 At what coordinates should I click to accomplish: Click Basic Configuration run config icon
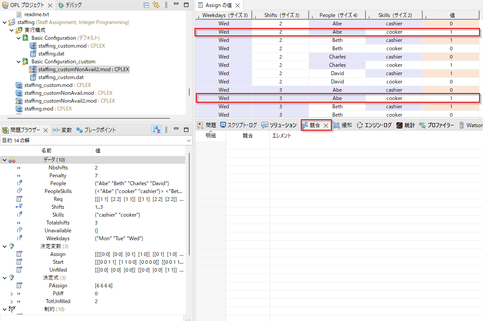pyautogui.click(x=26, y=38)
